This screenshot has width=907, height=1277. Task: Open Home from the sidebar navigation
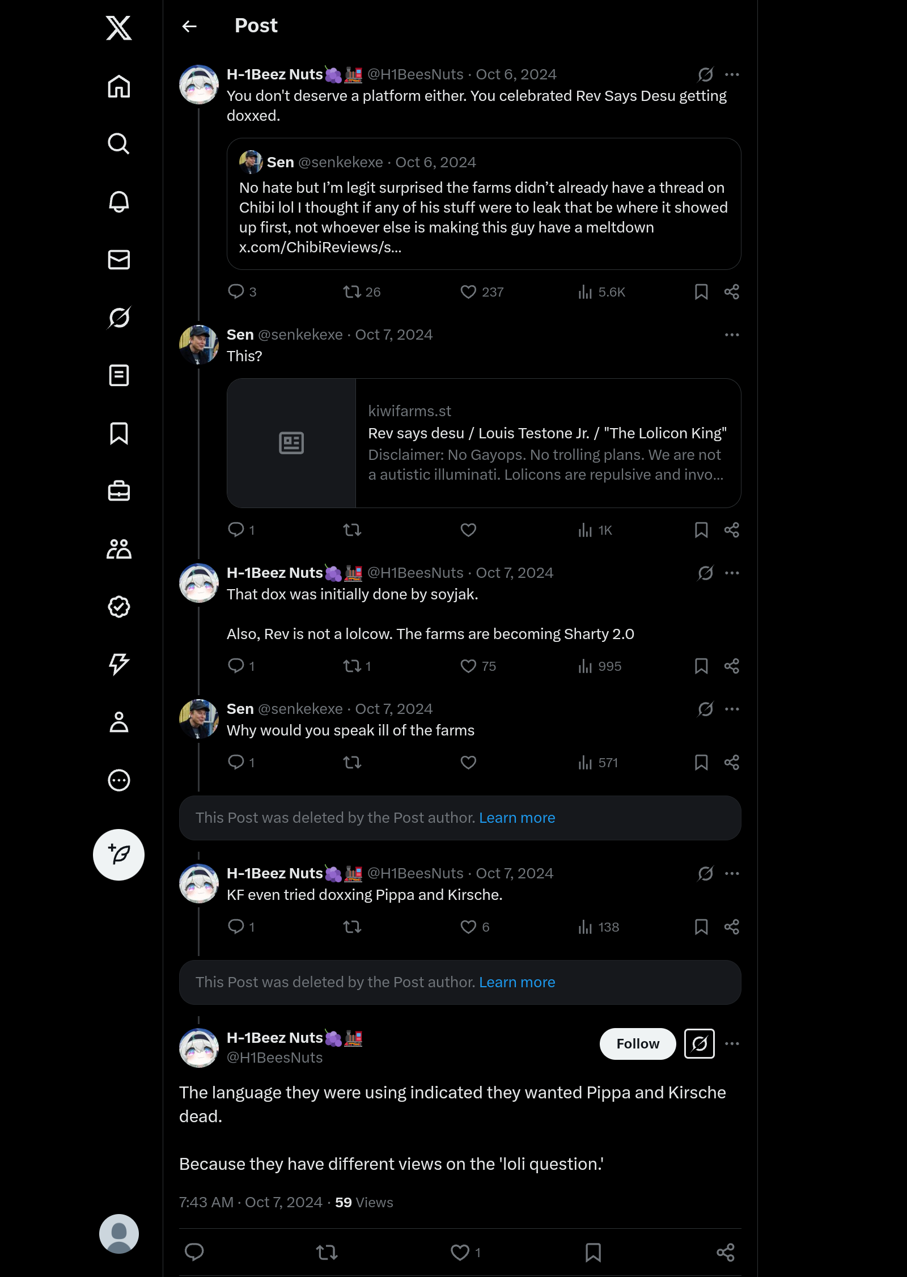119,86
